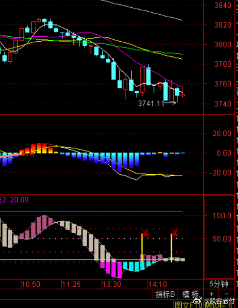This screenshot has width=238, height=308.
Task: Click the 11:25 time axis label
Action: point(71,284)
